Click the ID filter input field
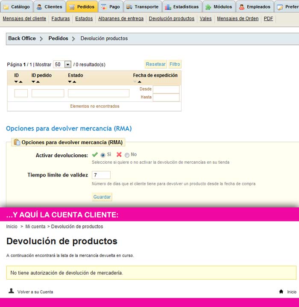Viewport: 299px width, 307px height. (21, 93)
